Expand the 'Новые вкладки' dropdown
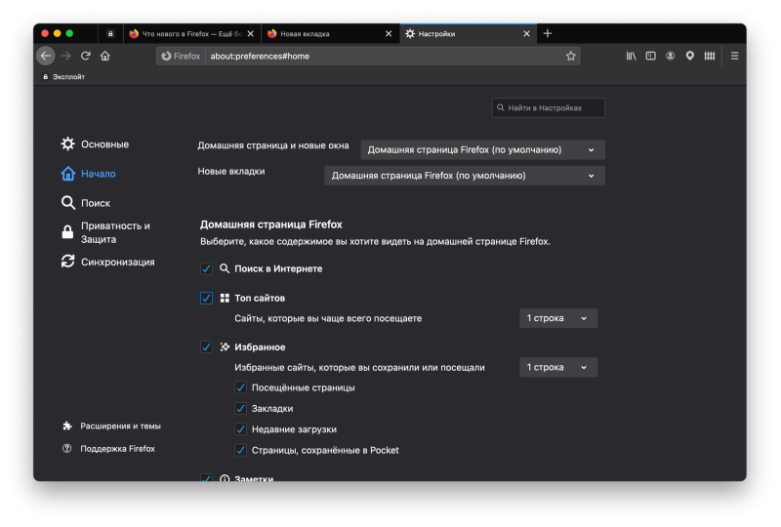781x527 pixels. coord(465,176)
